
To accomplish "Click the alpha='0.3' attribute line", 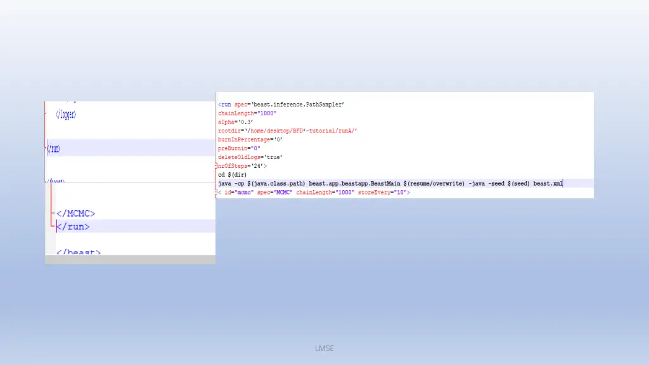I will coord(236,122).
